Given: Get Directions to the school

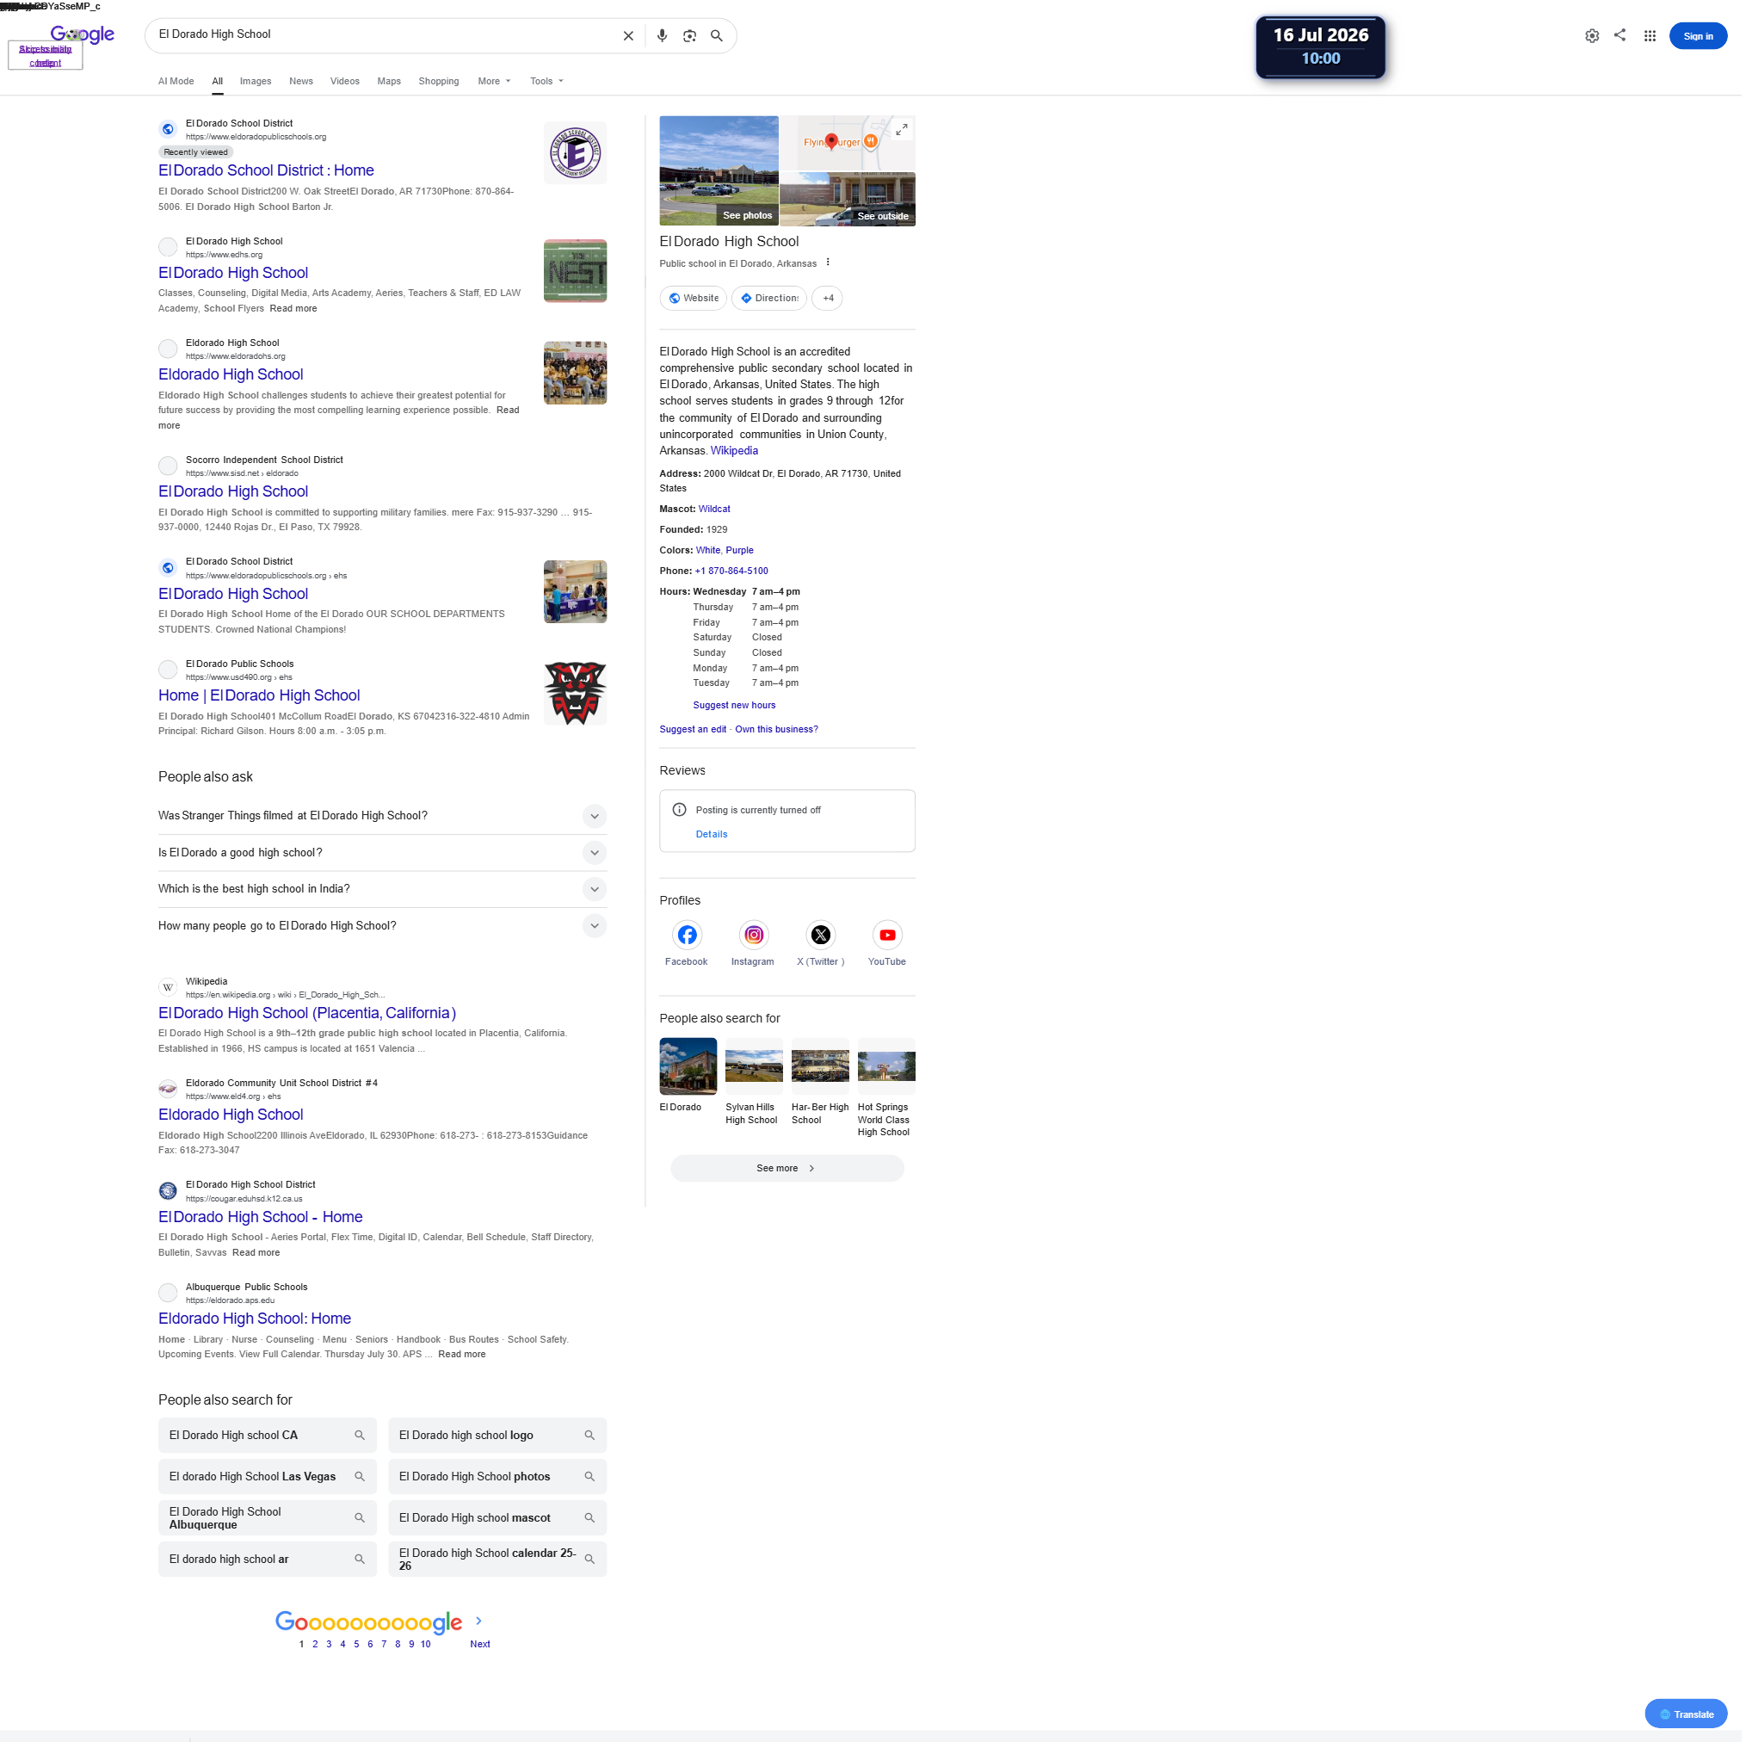Looking at the screenshot, I should (x=773, y=300).
